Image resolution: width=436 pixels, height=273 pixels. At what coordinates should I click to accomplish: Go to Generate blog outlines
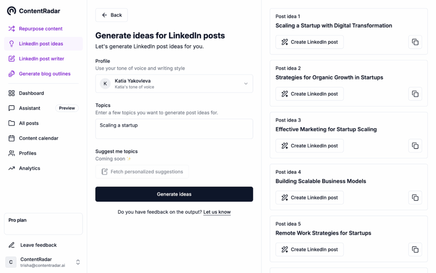tap(44, 74)
